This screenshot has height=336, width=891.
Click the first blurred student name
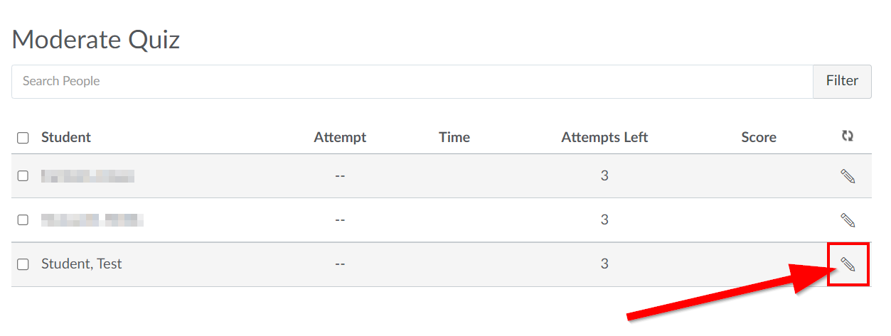(x=87, y=176)
